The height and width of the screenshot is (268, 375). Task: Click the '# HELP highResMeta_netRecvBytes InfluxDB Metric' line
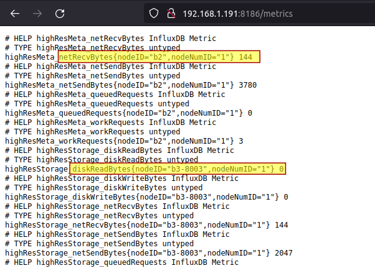click(111, 39)
